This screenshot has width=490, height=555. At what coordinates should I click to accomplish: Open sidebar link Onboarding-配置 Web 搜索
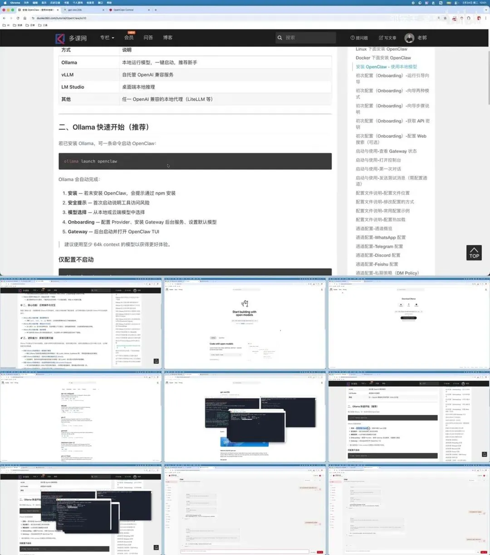coord(391,139)
